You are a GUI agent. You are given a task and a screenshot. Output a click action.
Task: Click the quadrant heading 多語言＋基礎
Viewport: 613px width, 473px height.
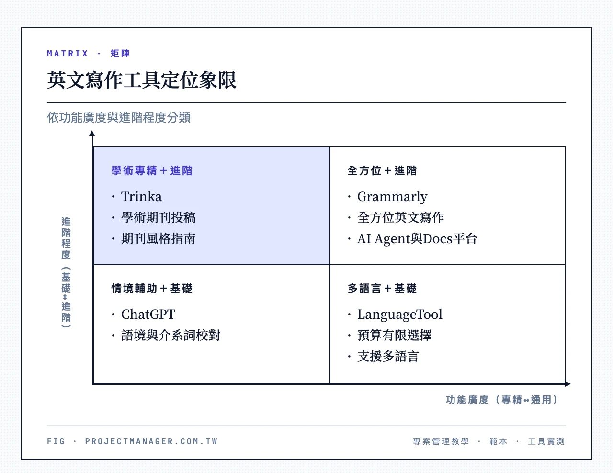(x=382, y=288)
